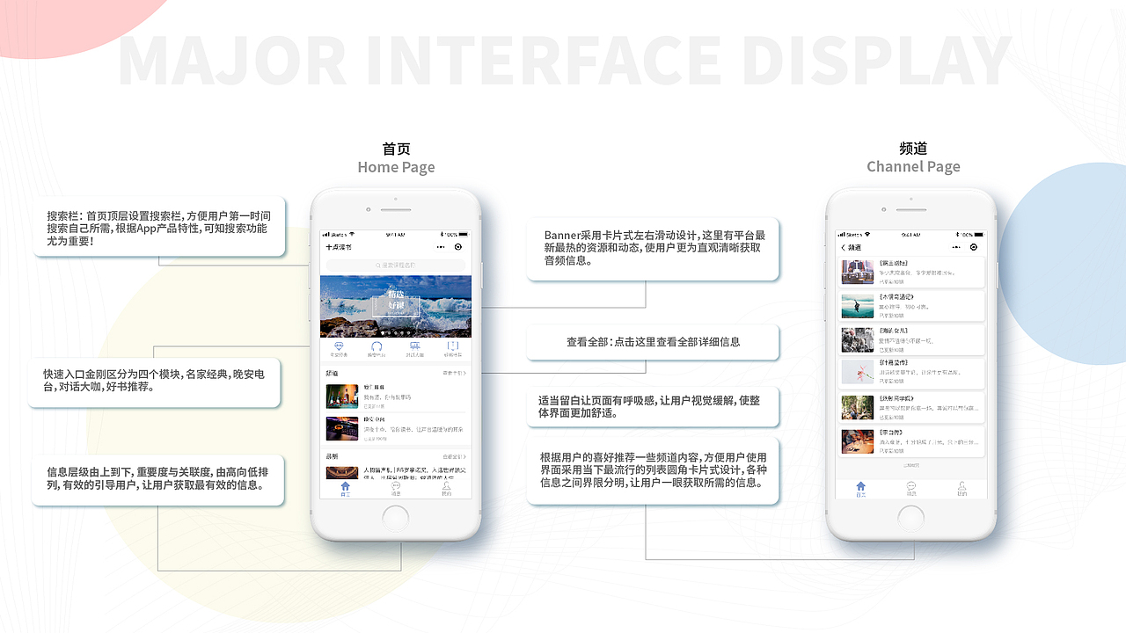Open the 晚安电台 headphones icon on home page
This screenshot has height=633, width=1126.
[x=377, y=346]
